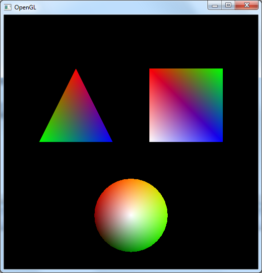Maximize the OpenGL window

(x=228, y=5)
